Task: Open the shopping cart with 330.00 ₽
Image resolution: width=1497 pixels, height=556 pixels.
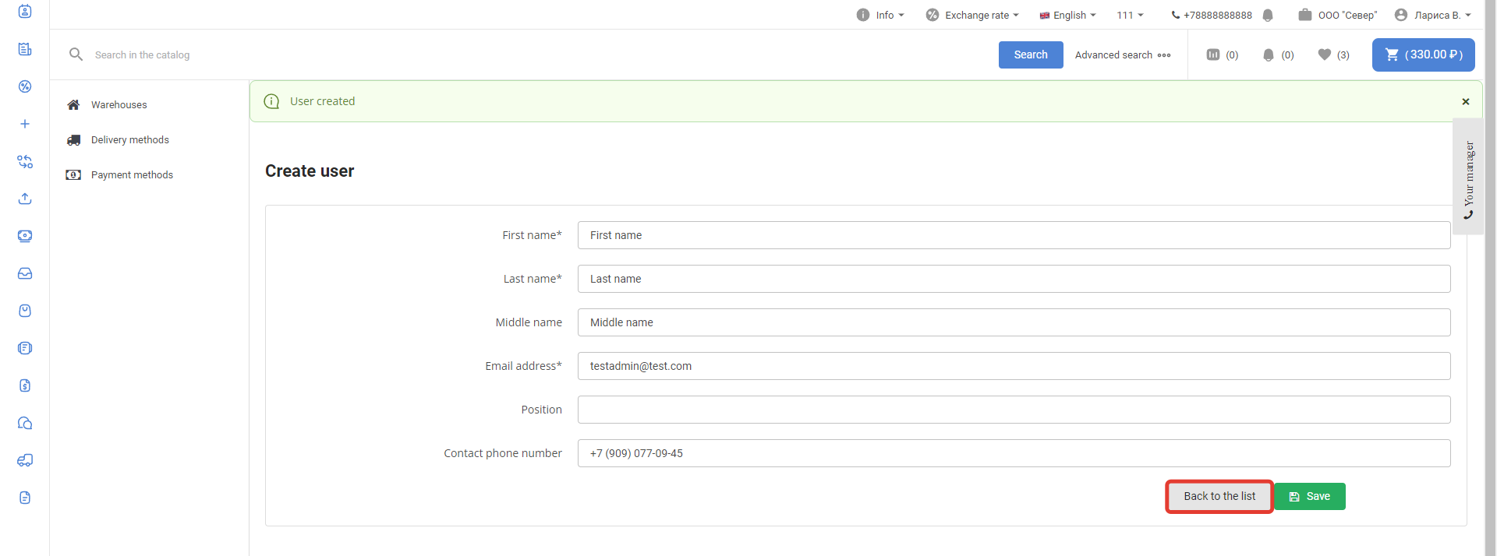Action: (1423, 55)
